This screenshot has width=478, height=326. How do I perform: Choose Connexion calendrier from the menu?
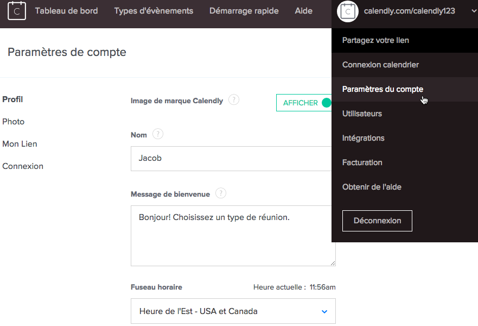click(x=405, y=65)
